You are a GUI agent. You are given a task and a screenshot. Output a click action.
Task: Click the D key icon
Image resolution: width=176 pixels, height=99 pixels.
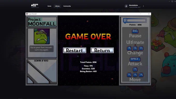pyautogui.click(x=141, y=48)
